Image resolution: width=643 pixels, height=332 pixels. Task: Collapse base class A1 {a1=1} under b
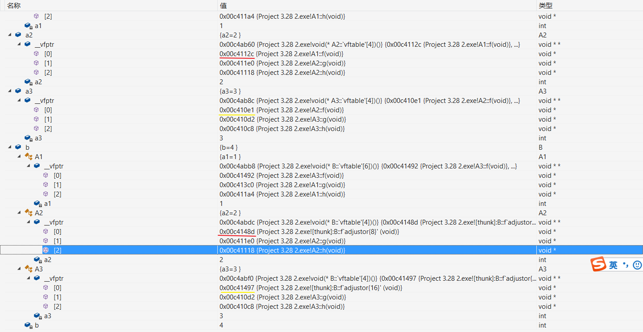coord(19,156)
